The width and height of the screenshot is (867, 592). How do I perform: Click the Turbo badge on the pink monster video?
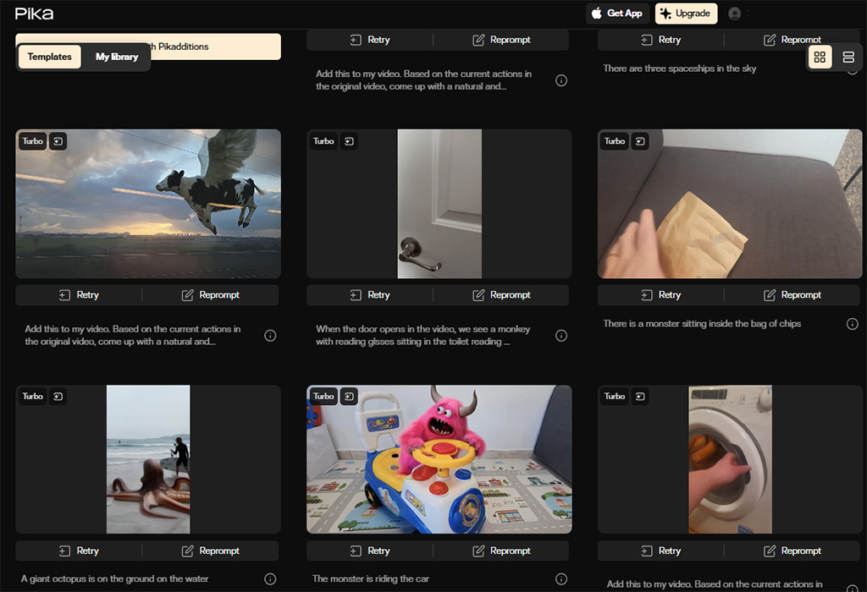[323, 397]
